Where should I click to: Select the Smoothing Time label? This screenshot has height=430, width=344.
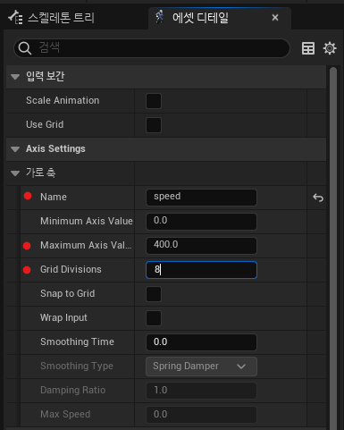click(x=77, y=342)
